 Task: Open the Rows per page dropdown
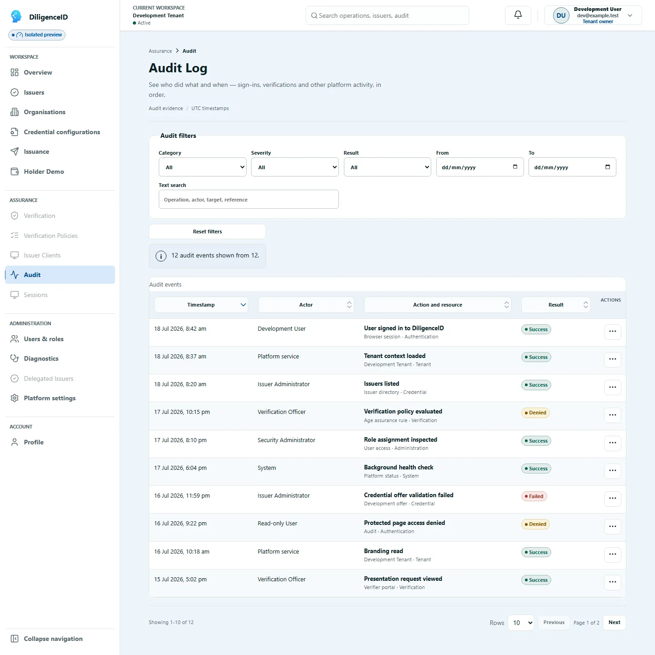tap(521, 623)
